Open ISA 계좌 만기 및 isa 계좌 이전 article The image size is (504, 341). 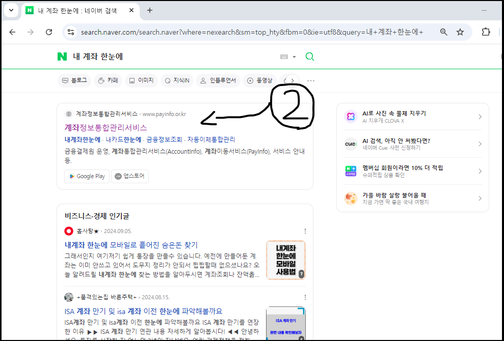click(x=143, y=311)
